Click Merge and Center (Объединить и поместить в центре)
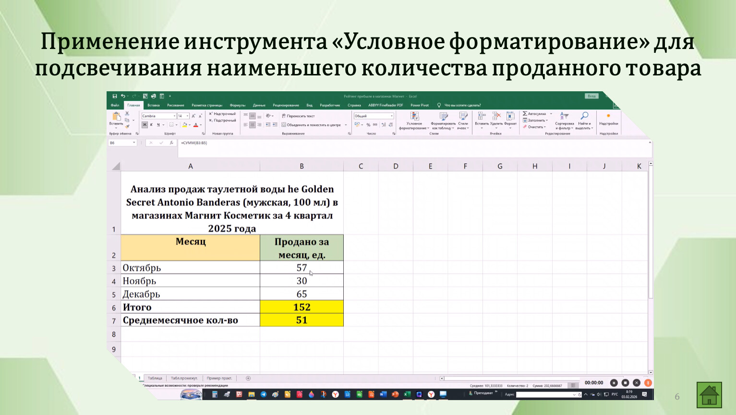736x415 pixels. coord(313,125)
